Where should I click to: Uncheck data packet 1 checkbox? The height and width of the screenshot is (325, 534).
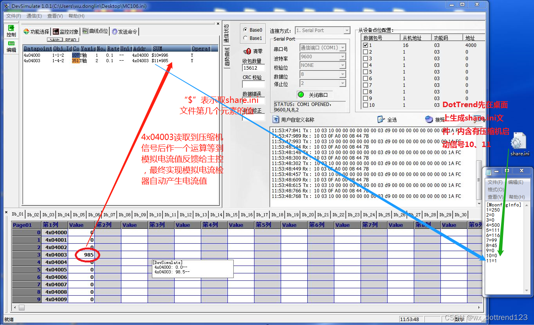[366, 45]
